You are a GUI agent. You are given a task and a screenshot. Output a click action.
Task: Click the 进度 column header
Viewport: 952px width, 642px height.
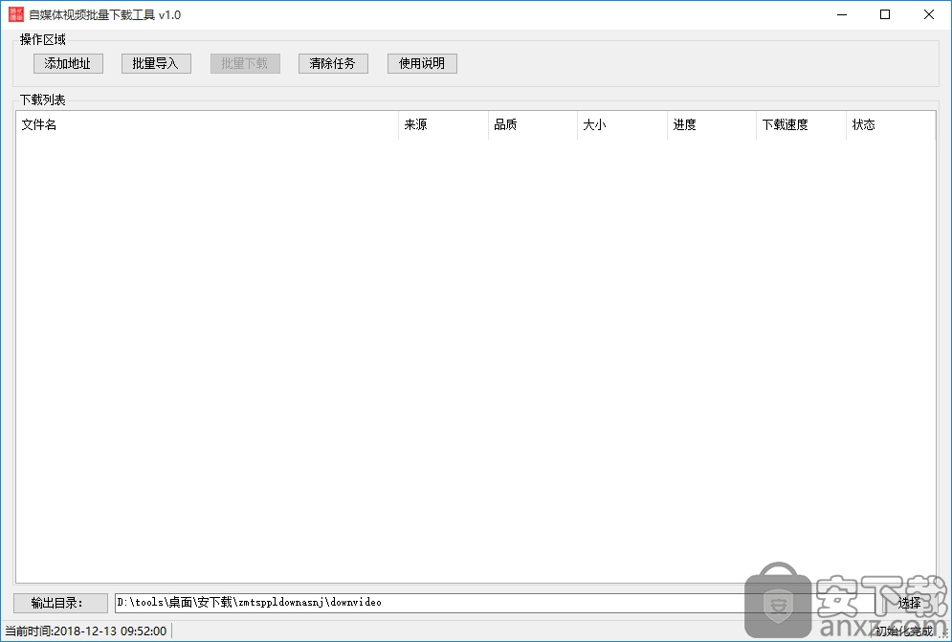pyautogui.click(x=711, y=125)
